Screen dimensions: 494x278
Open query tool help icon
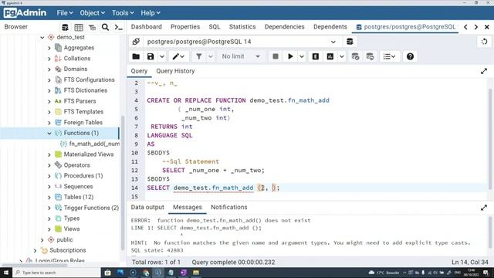pos(410,56)
